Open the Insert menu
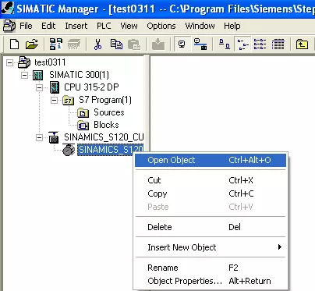Image resolution: width=315 pixels, height=291 pixels. pos(76,26)
